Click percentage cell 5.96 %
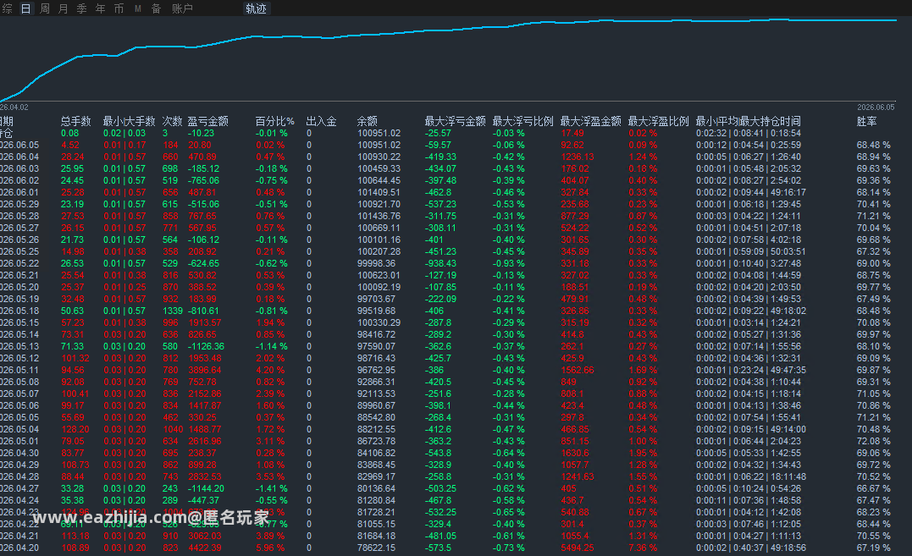 pyautogui.click(x=270, y=548)
